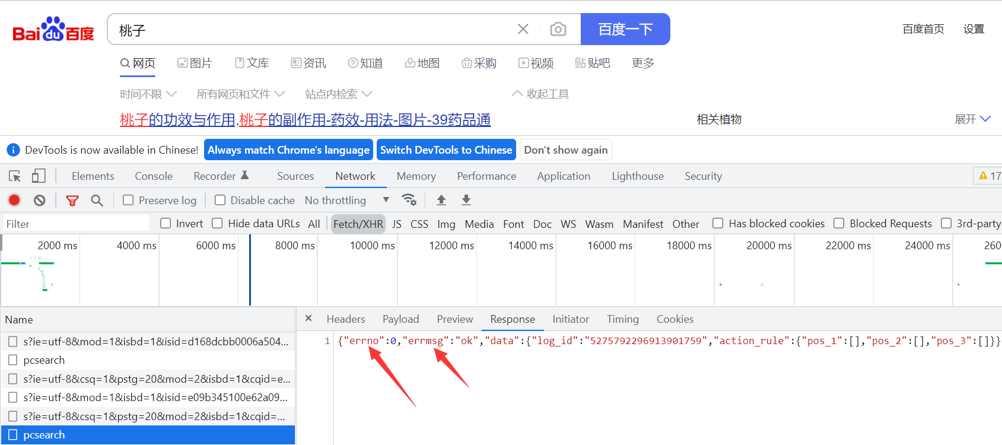Viewport: 1002px width, 445px height.
Task: Click the Don't show again button
Action: point(566,150)
